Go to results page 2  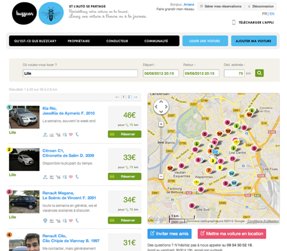(129, 97)
